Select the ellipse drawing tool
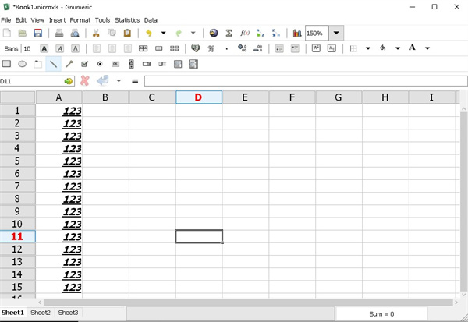Image resolution: width=468 pixels, height=322 pixels. (23, 64)
